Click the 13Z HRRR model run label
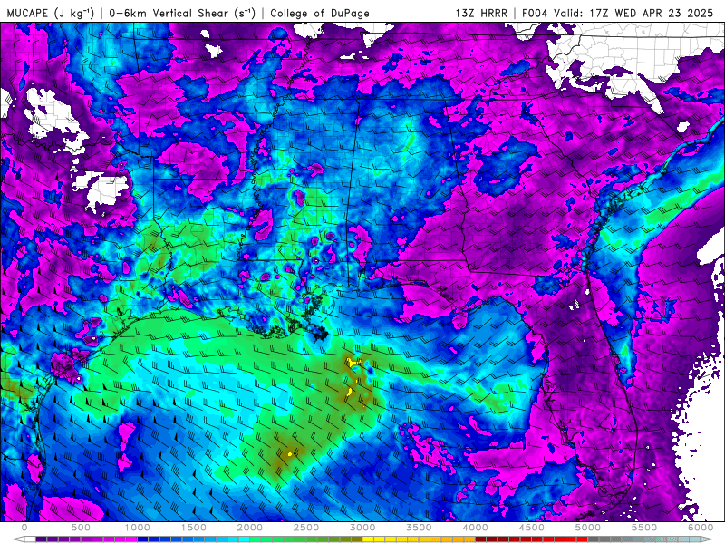Screen dimensions: 725x544 (481, 13)
